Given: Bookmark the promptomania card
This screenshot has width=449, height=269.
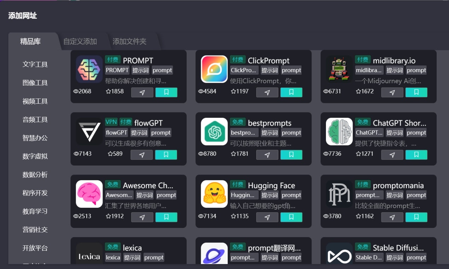Looking at the screenshot, I should pos(416,217).
